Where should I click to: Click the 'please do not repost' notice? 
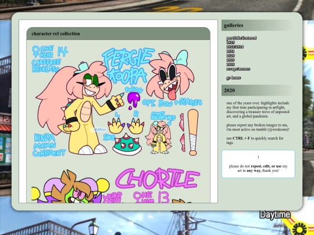258,168
